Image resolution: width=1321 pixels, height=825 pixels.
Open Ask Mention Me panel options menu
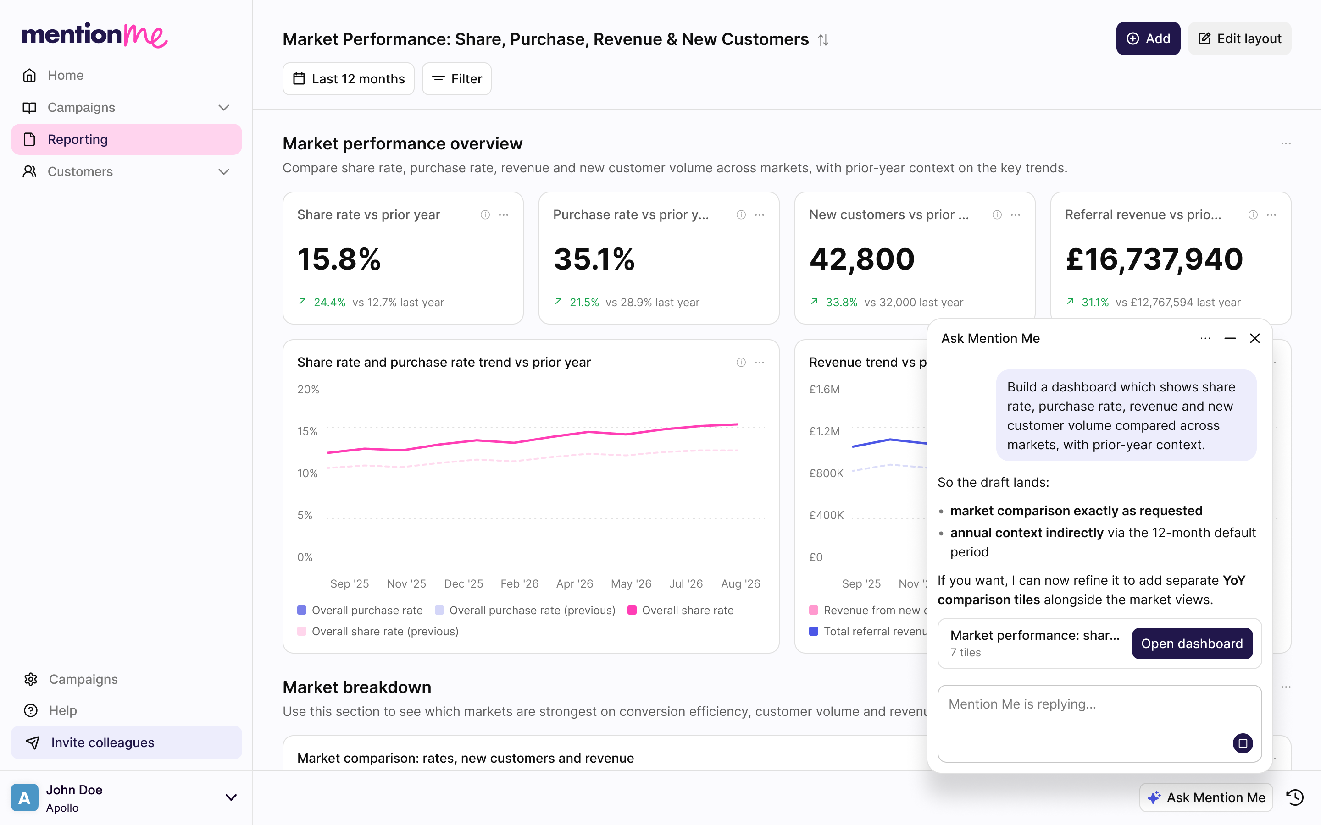1205,338
